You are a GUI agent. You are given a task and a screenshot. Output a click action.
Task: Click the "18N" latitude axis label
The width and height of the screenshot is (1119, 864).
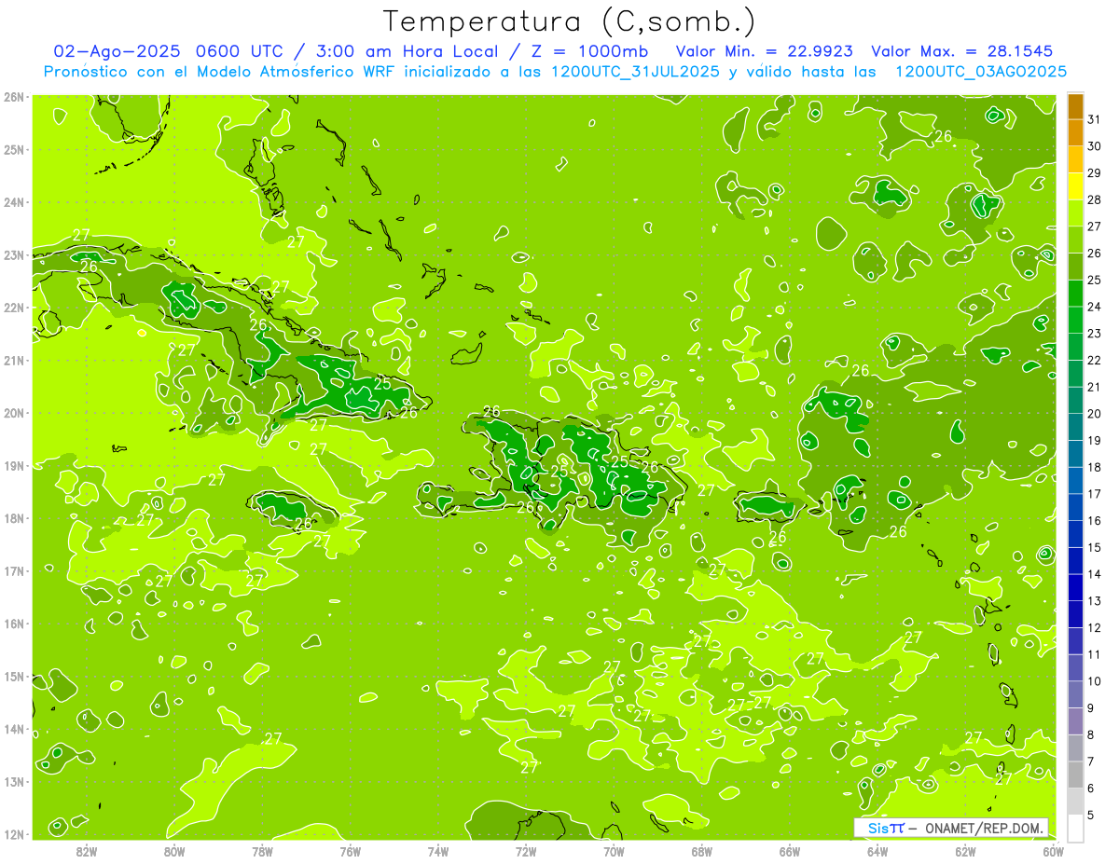13,518
